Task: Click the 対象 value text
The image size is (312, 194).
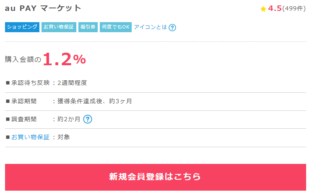Action: [64, 137]
